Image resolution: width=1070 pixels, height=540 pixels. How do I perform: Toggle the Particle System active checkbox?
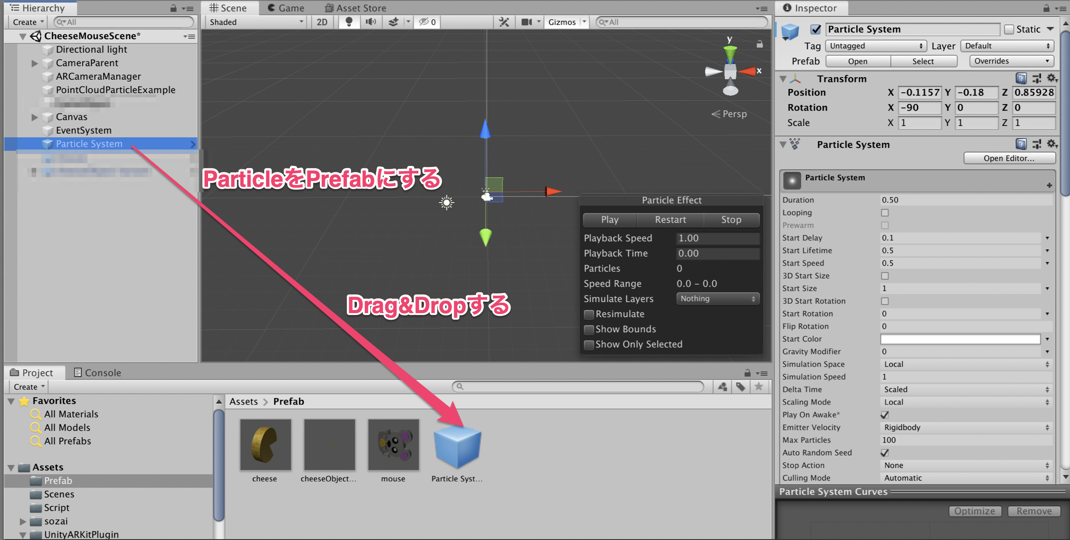pos(816,29)
